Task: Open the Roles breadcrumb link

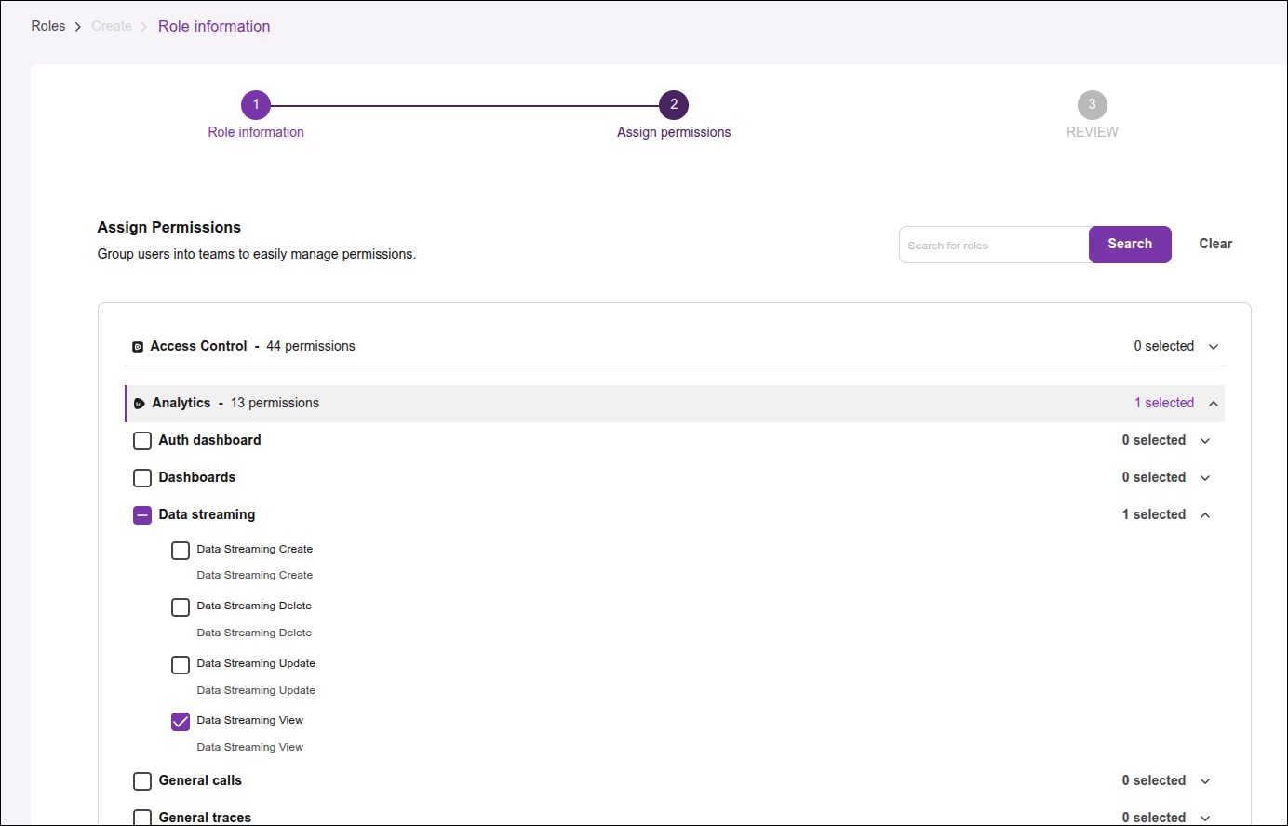Action: (47, 26)
